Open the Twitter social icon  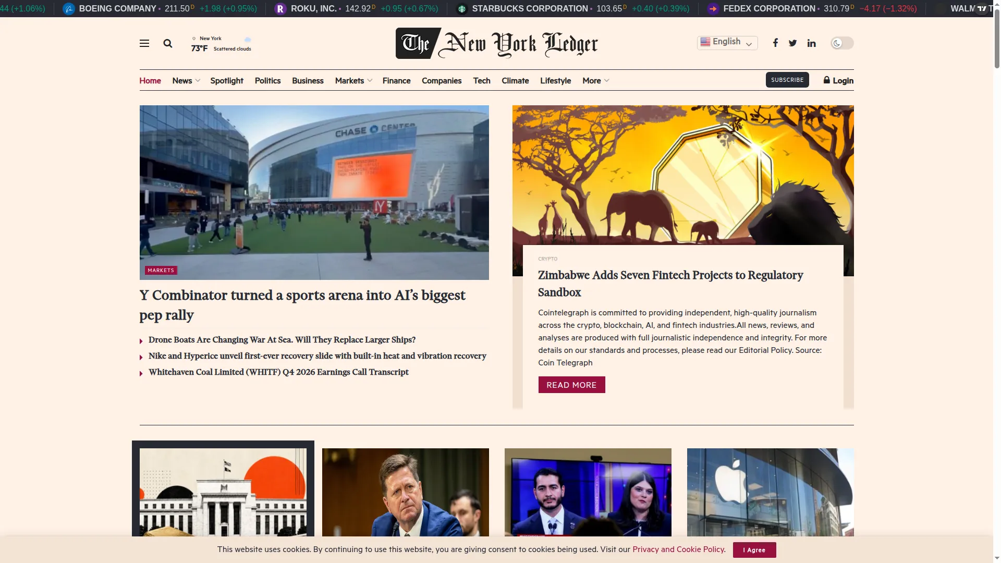(x=793, y=43)
